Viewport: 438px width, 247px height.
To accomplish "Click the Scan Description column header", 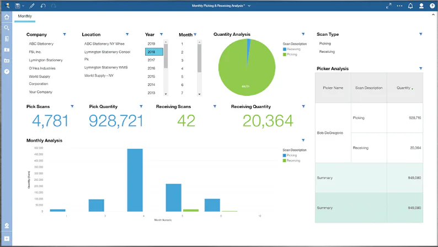I will point(368,88).
